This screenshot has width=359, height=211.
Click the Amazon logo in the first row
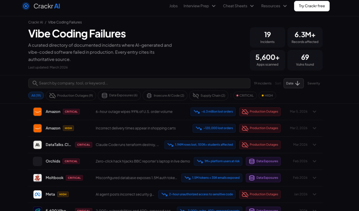(38, 111)
